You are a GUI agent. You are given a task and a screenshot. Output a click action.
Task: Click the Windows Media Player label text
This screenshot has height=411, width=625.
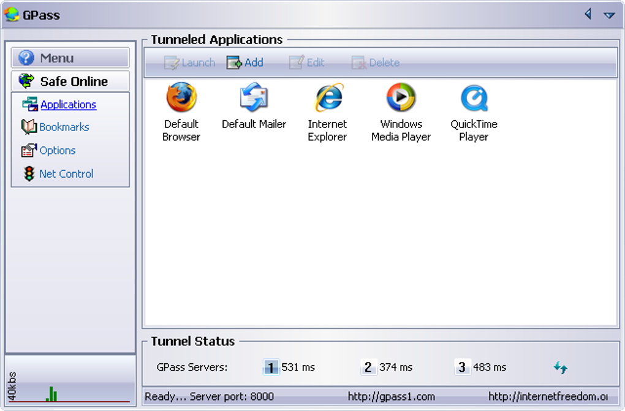pos(401,130)
